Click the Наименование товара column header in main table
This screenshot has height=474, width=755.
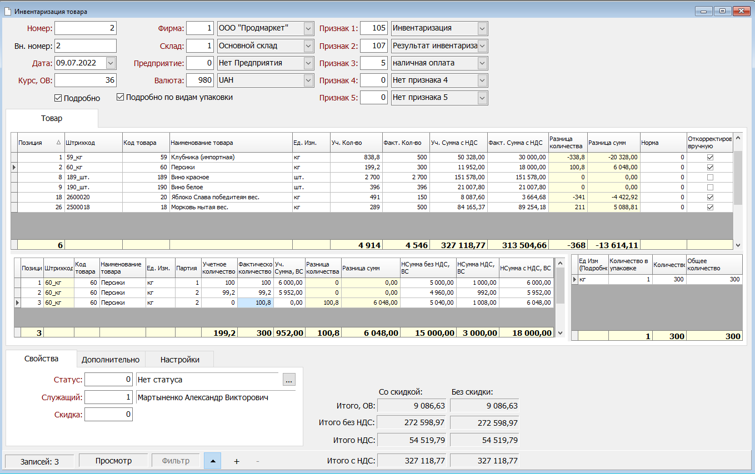coord(231,143)
